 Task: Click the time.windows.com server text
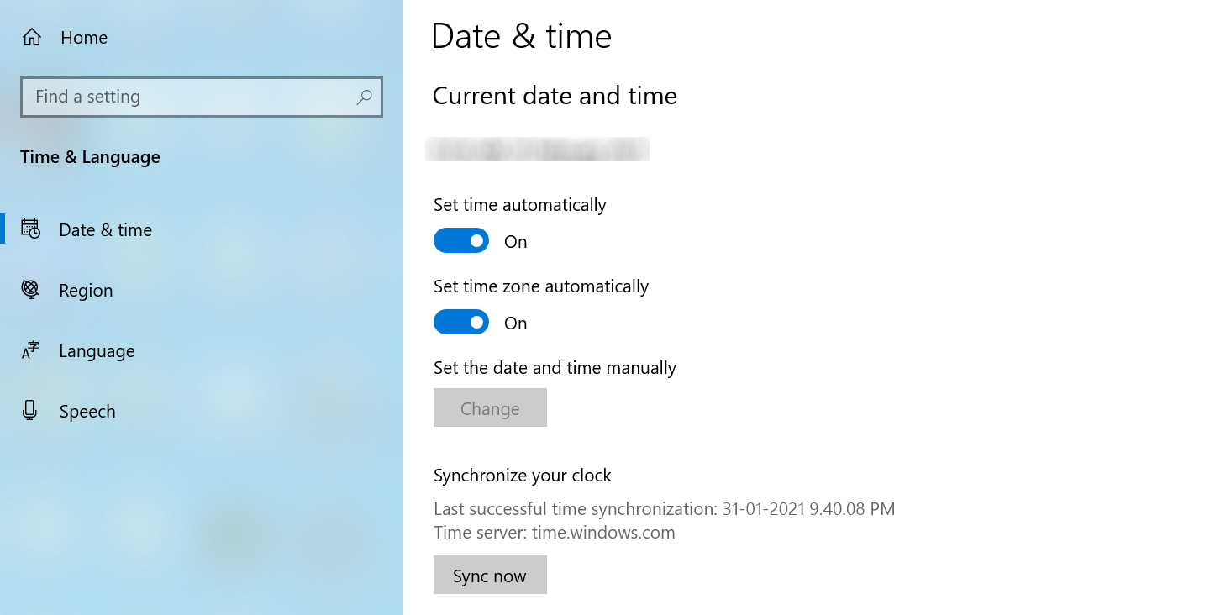click(x=602, y=533)
